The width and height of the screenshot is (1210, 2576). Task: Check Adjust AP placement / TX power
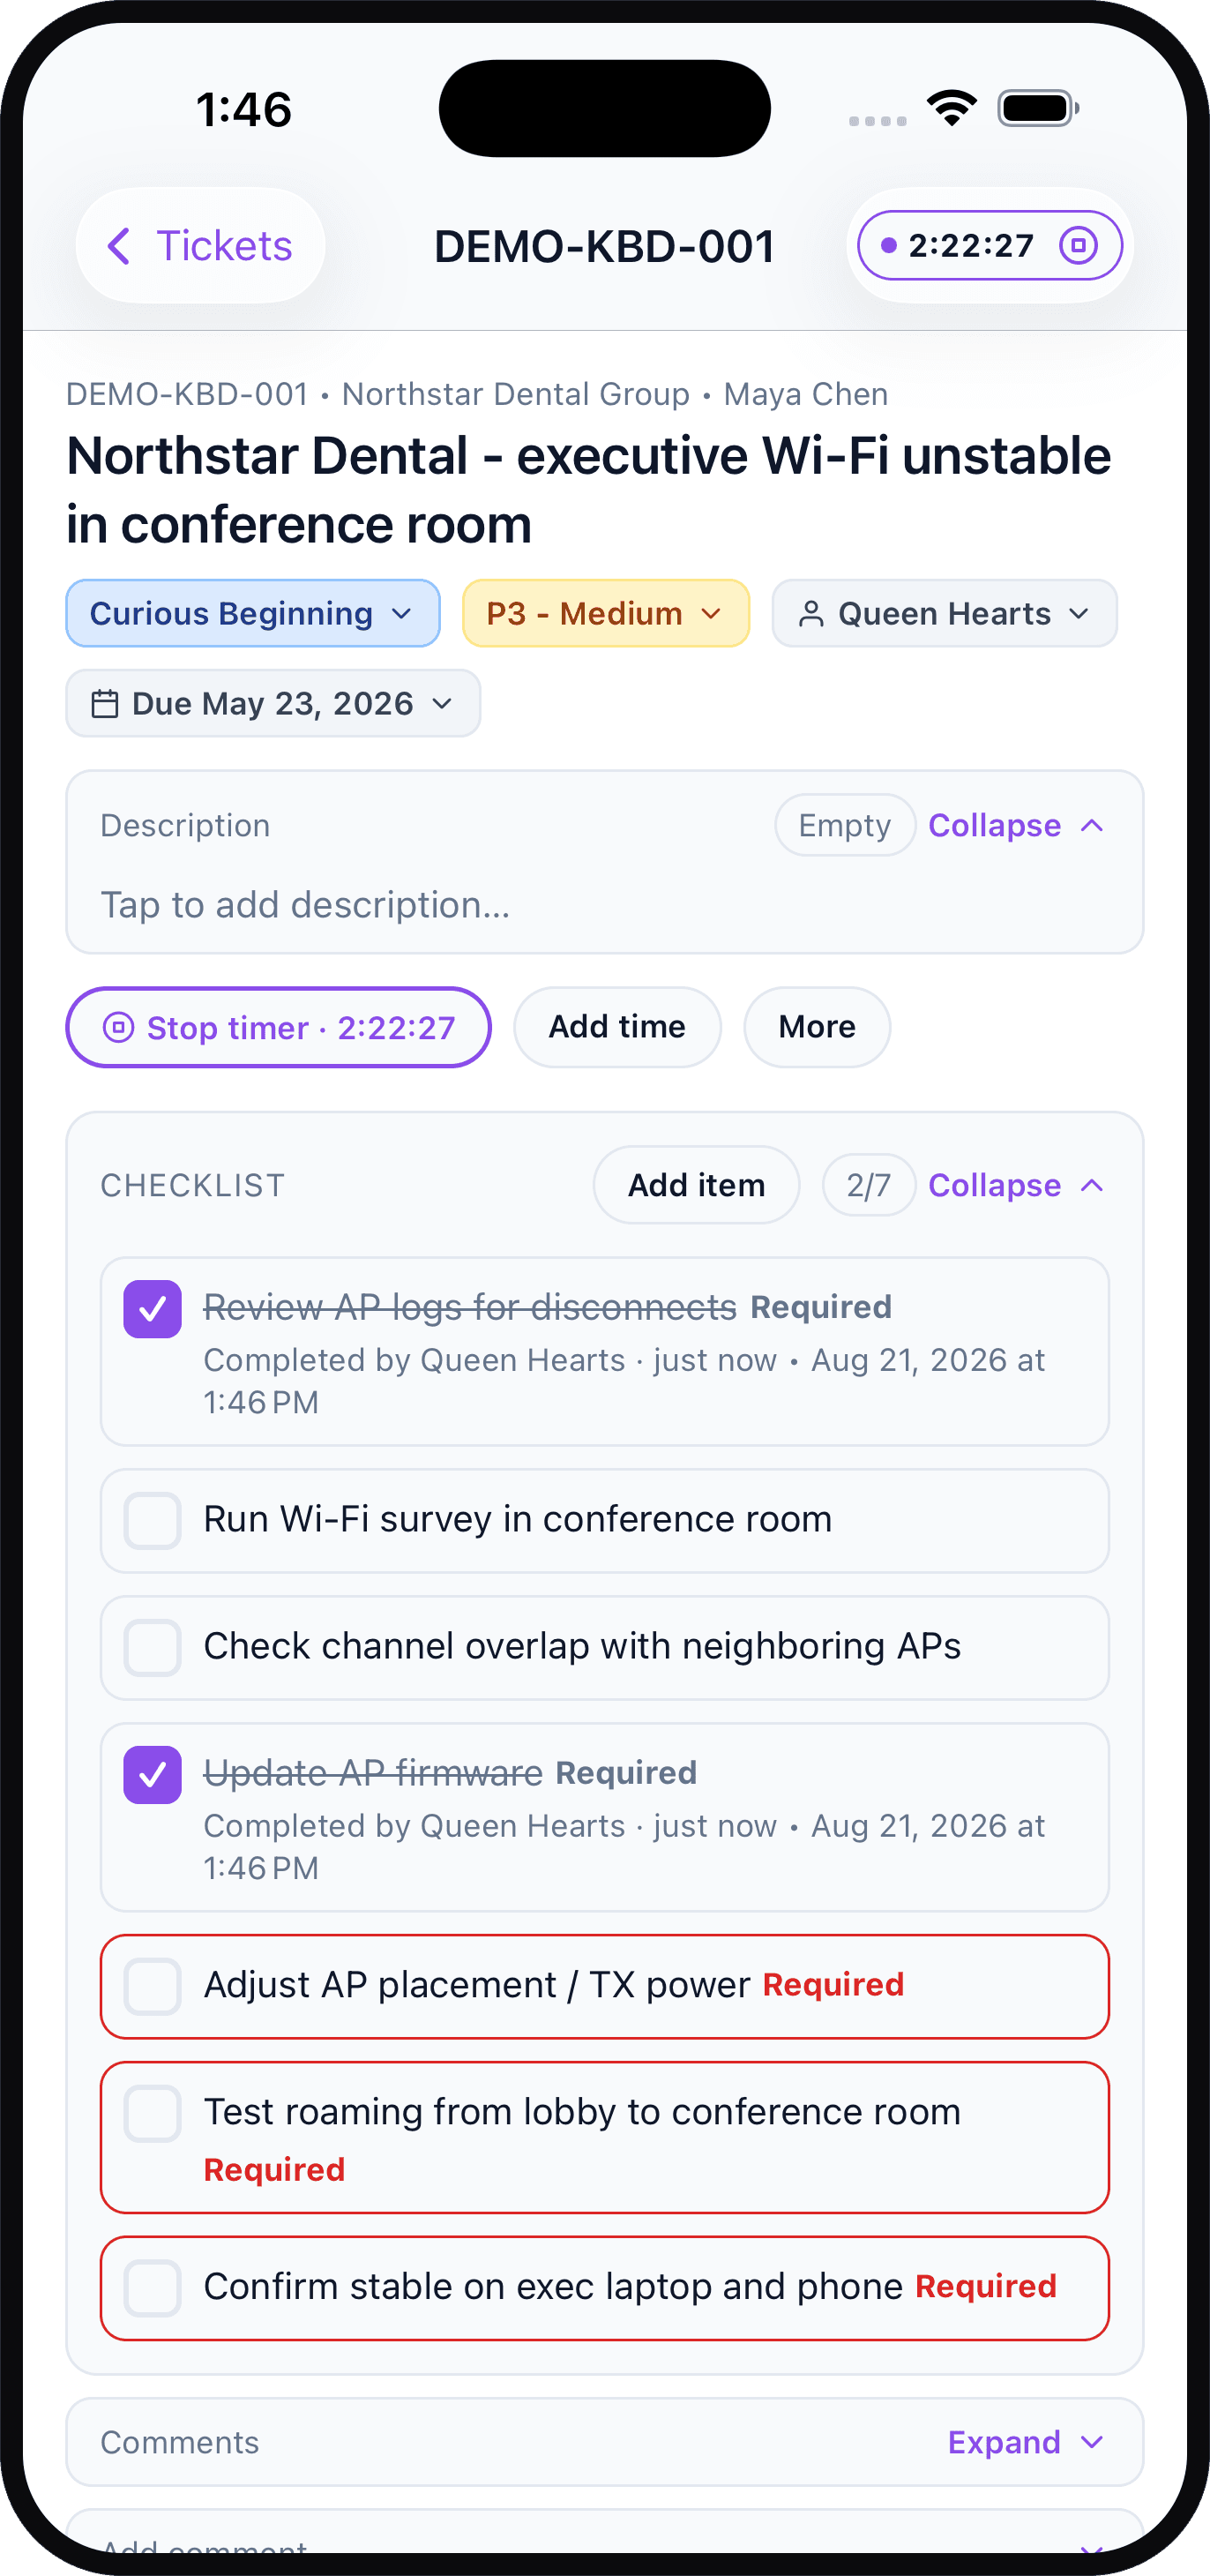152,1986
